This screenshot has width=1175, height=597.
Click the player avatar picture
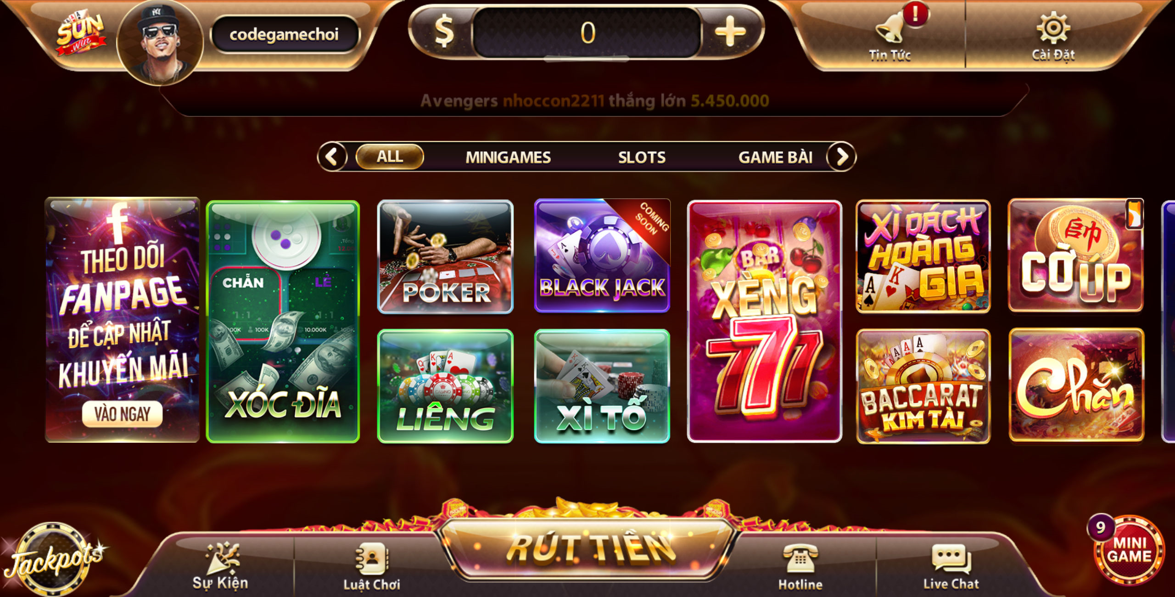tap(160, 42)
